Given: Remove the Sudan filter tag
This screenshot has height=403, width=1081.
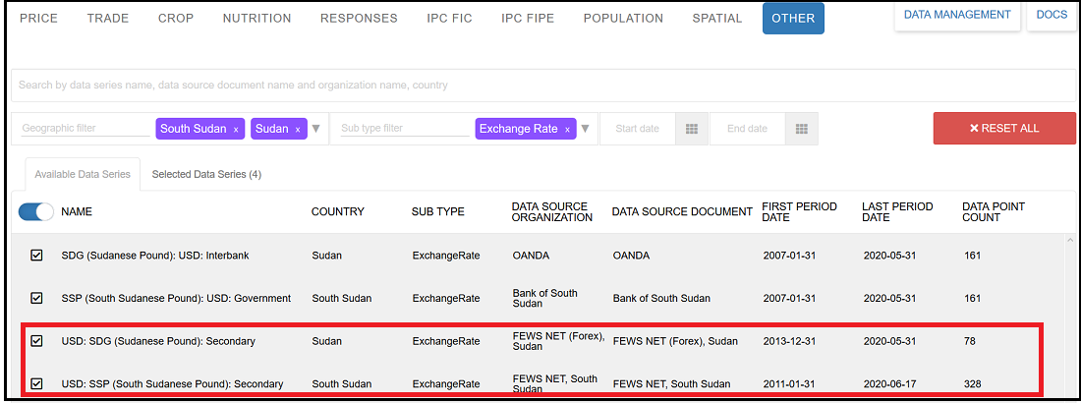Looking at the screenshot, I should point(298,130).
